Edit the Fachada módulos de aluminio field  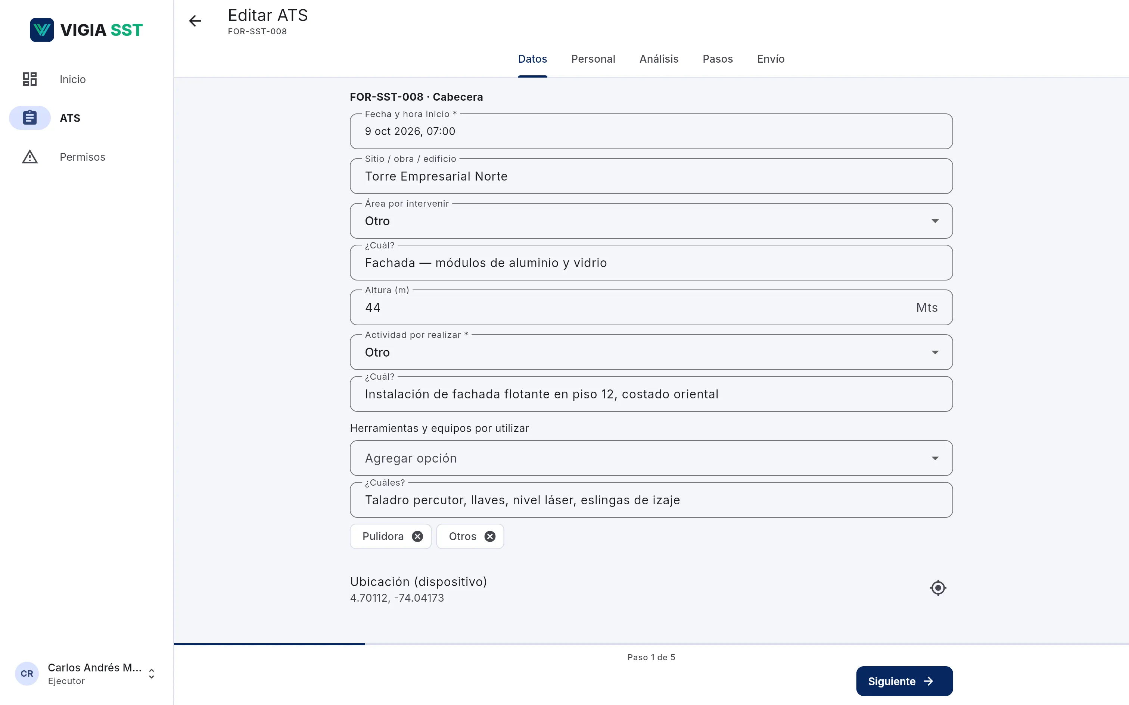651,263
